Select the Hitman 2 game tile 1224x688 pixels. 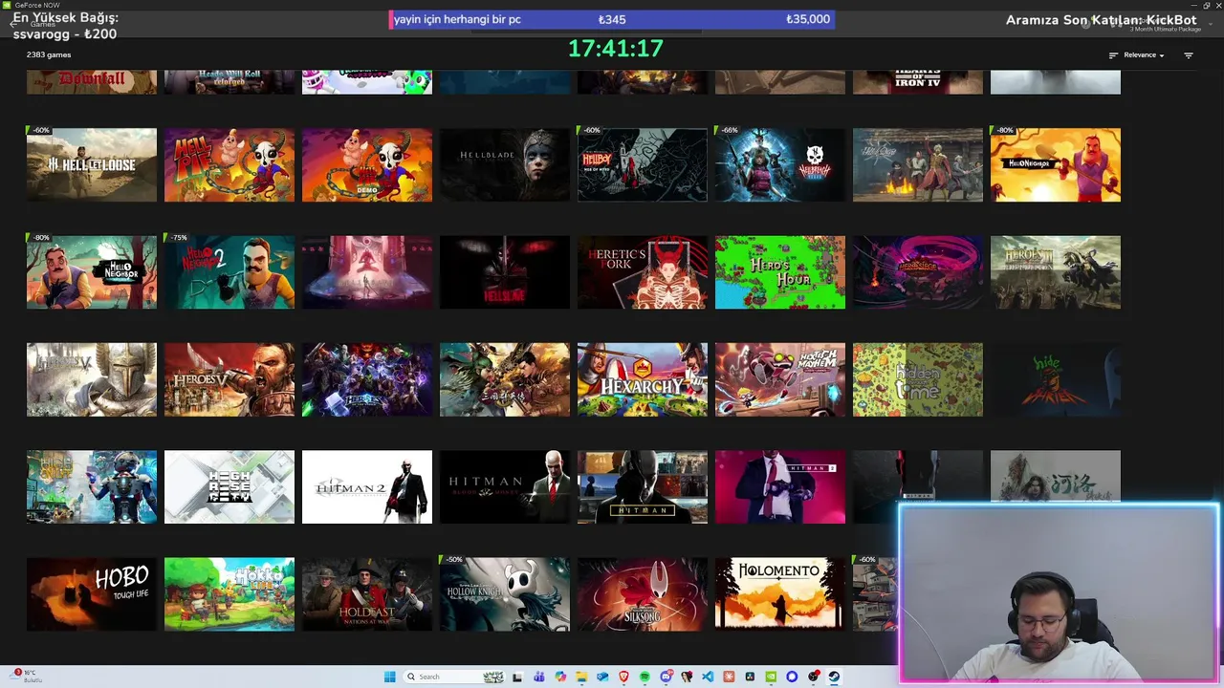[x=367, y=487]
